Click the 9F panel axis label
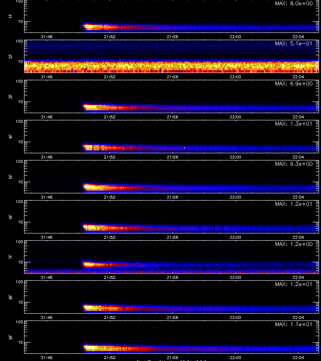This screenshot has height=361, width=321. point(10,337)
